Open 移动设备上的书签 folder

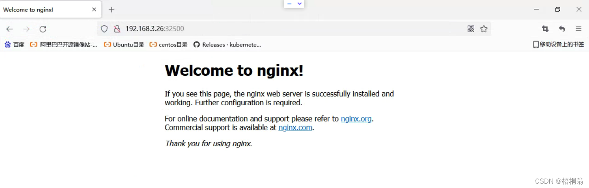pyautogui.click(x=558, y=44)
